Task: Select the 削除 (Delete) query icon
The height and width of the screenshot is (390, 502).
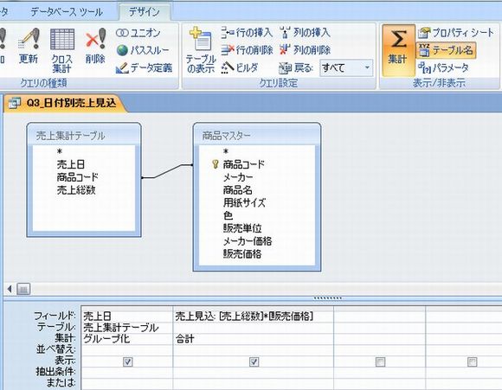Action: [95, 47]
